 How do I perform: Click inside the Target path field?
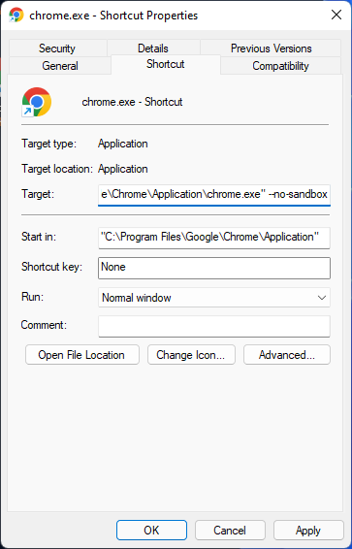(214, 194)
